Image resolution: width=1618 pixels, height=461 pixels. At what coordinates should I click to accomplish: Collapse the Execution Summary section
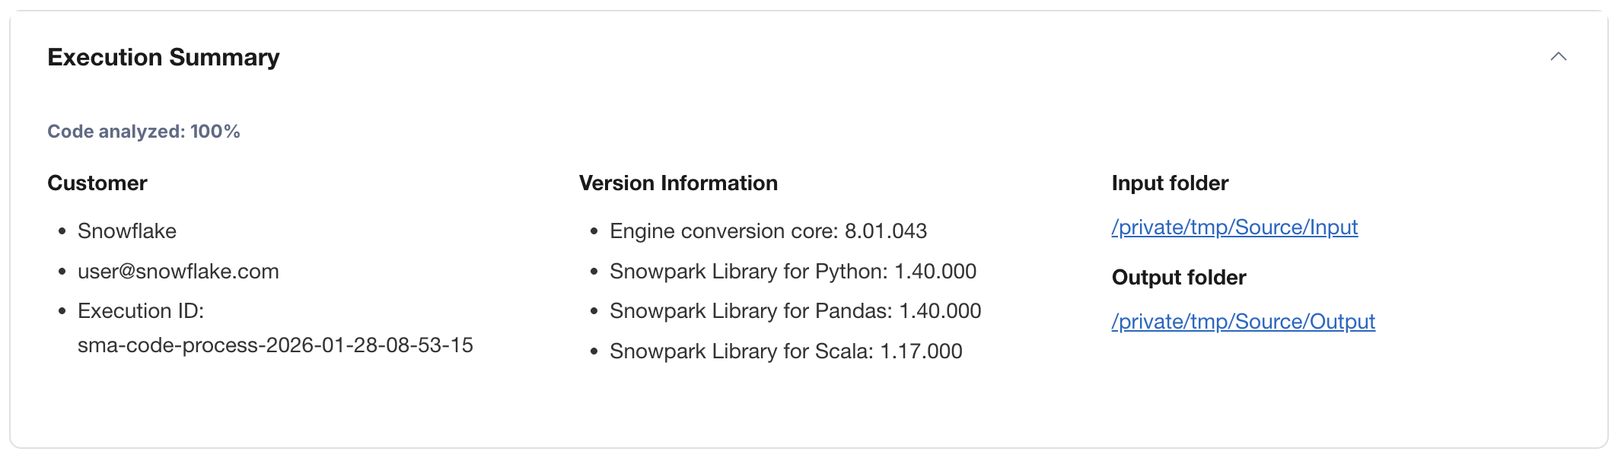click(1558, 57)
